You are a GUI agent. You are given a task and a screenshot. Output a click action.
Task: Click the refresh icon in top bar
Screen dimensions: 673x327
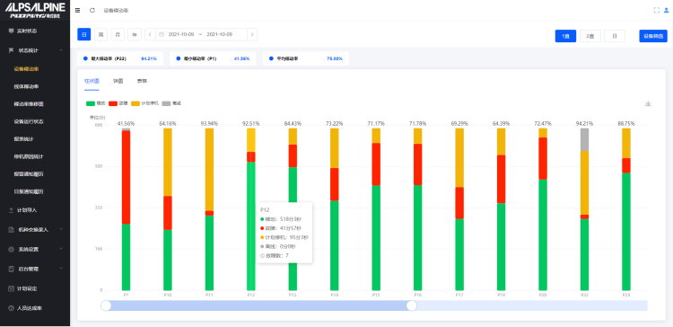point(92,10)
